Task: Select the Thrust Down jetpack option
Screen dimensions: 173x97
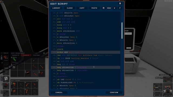Action: tap(36, 55)
